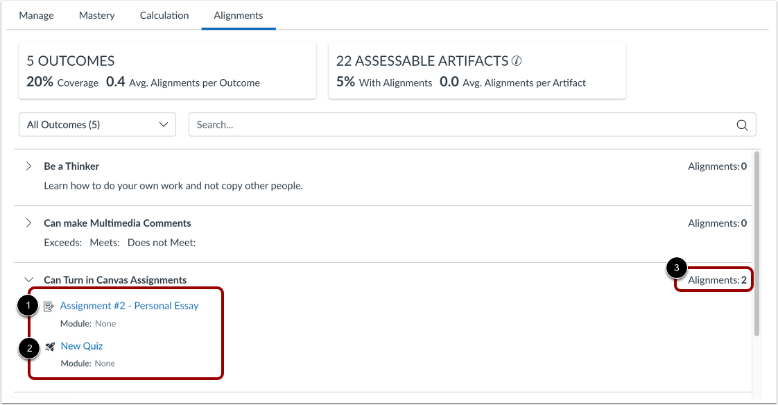The height and width of the screenshot is (405, 778).
Task: Click the Can make Multimedia Comments title
Action: pyautogui.click(x=117, y=223)
